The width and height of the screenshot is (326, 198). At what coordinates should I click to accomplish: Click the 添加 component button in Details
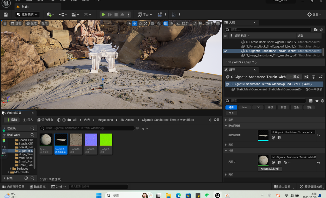(294, 77)
